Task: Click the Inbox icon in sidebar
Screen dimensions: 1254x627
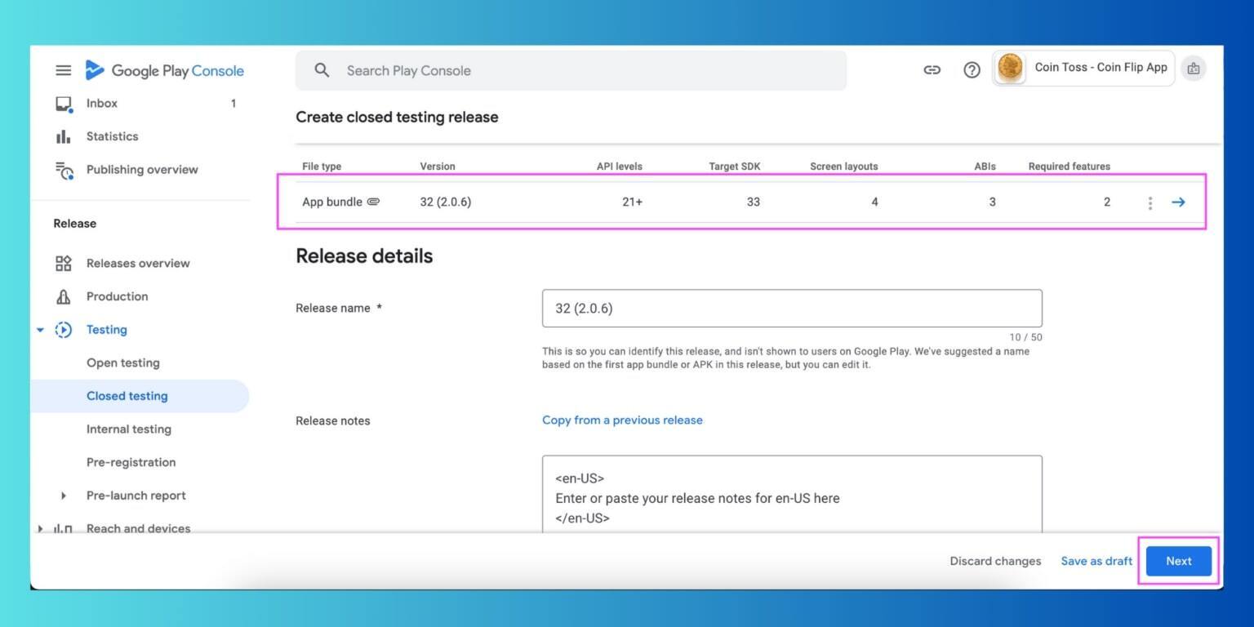Action: [x=64, y=104]
